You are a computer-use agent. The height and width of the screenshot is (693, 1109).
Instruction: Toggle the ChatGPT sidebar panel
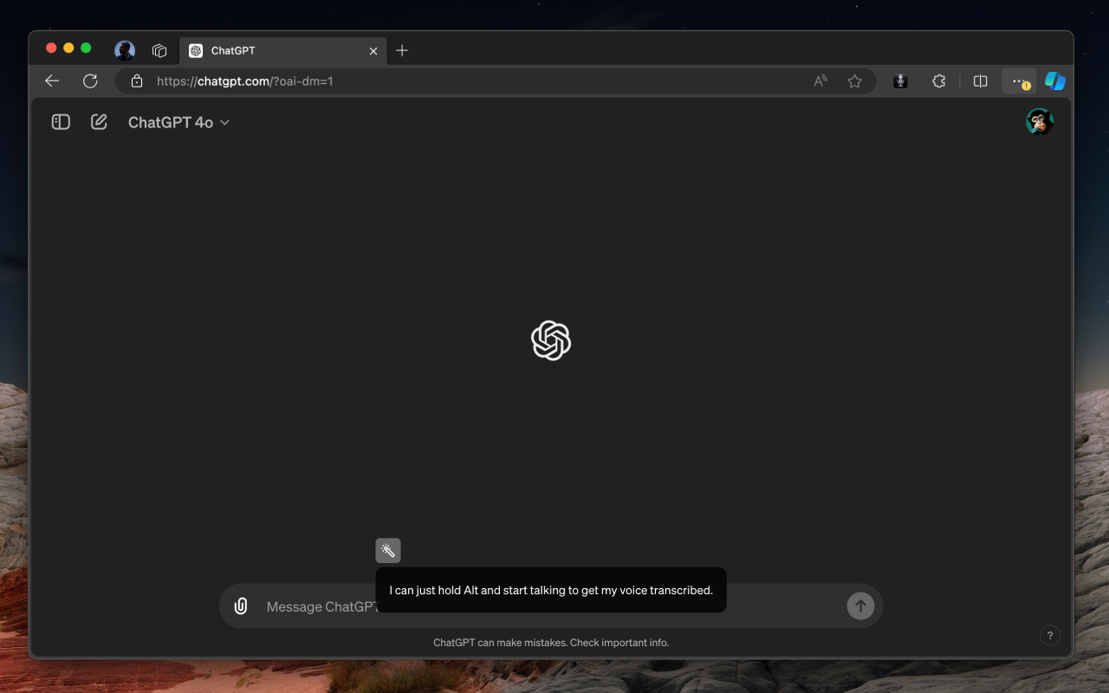[61, 122]
